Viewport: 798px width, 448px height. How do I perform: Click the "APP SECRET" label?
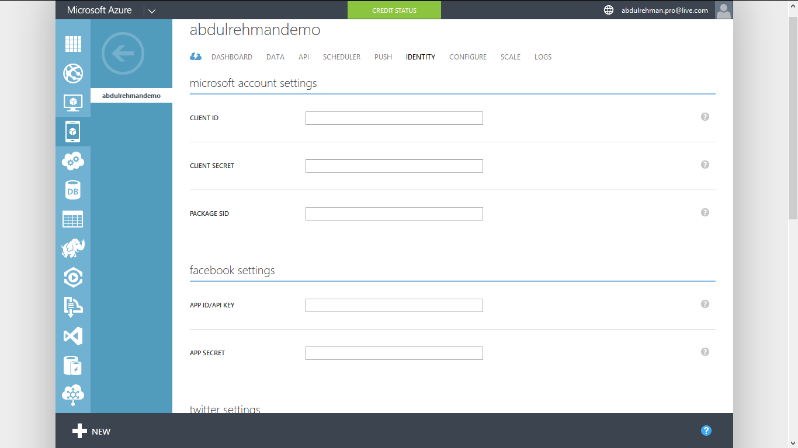(207, 353)
